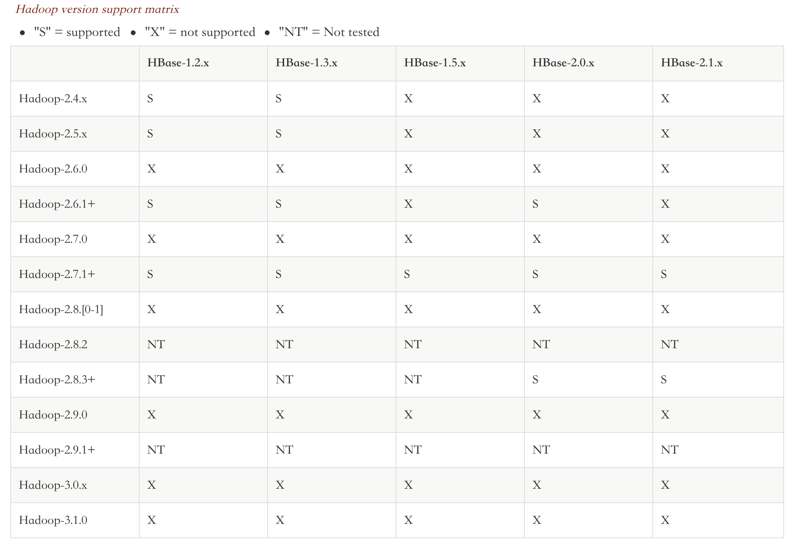Click the HBase-2.1.x column header
792x545 pixels.
pyautogui.click(x=692, y=63)
